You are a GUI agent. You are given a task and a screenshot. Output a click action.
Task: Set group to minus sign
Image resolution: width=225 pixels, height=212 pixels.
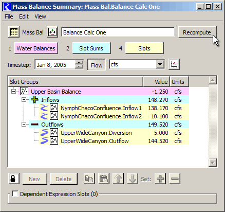click(175, 179)
